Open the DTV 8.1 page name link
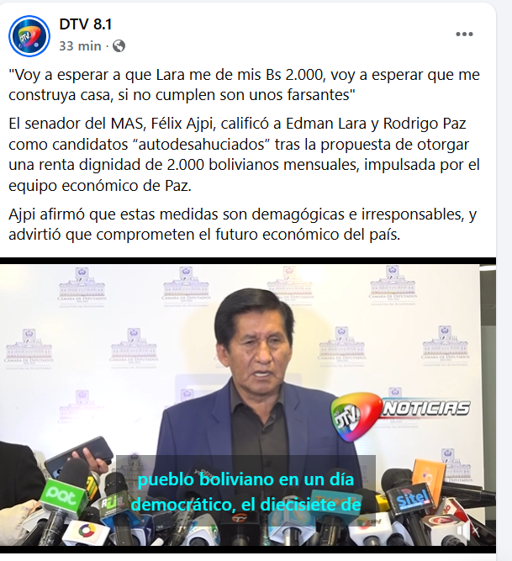Screen dimensions: 512x561 (86, 24)
